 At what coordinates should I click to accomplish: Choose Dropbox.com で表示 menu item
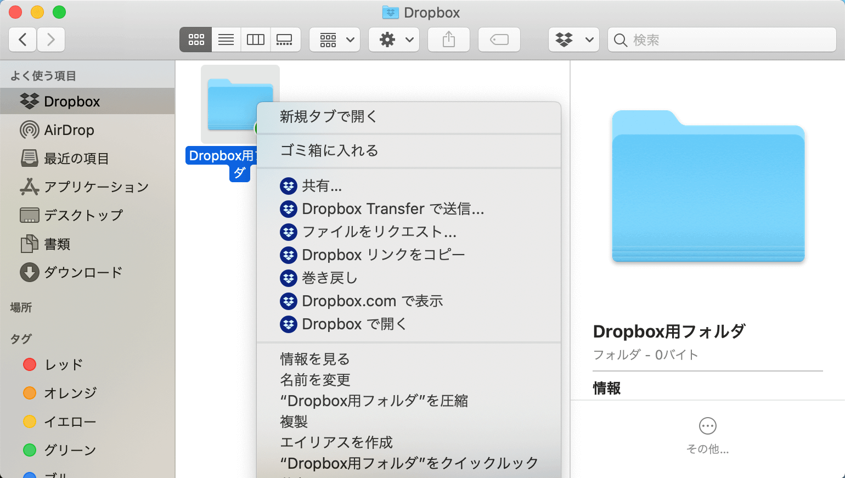point(409,301)
